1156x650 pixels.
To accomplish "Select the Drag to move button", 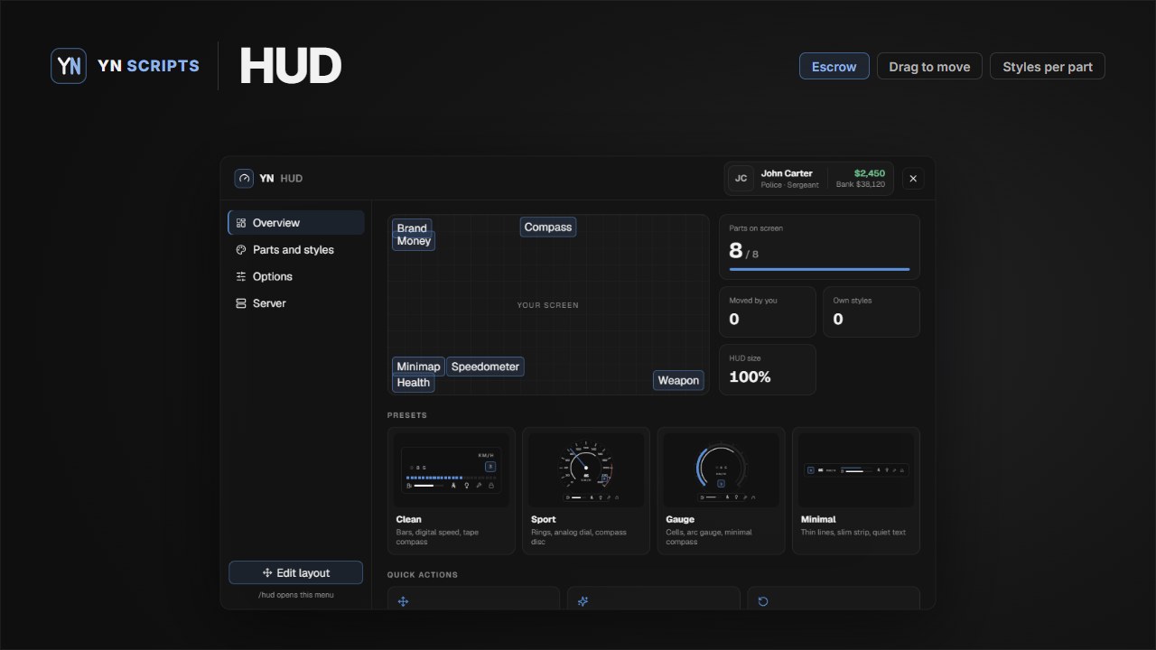I will point(929,66).
